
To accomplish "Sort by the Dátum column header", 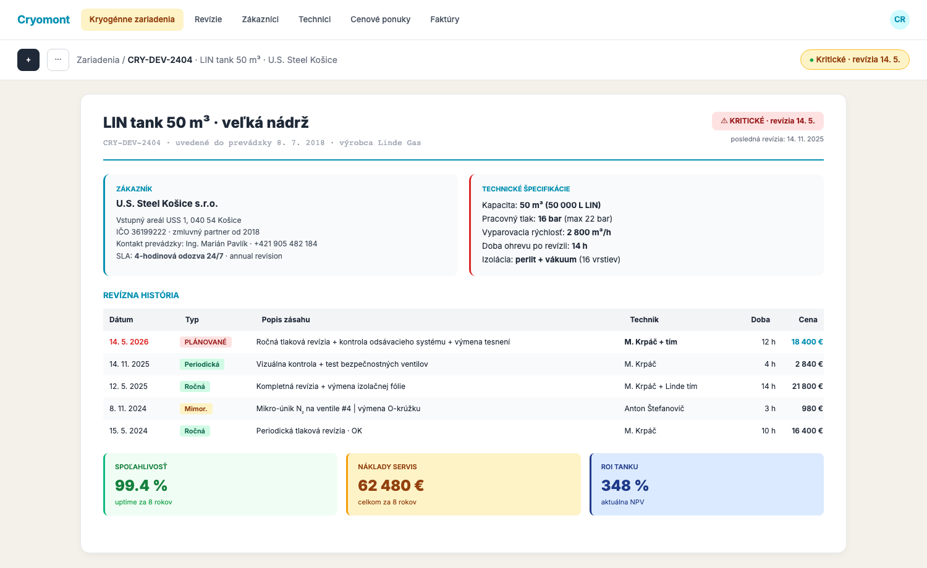I will (x=121, y=320).
